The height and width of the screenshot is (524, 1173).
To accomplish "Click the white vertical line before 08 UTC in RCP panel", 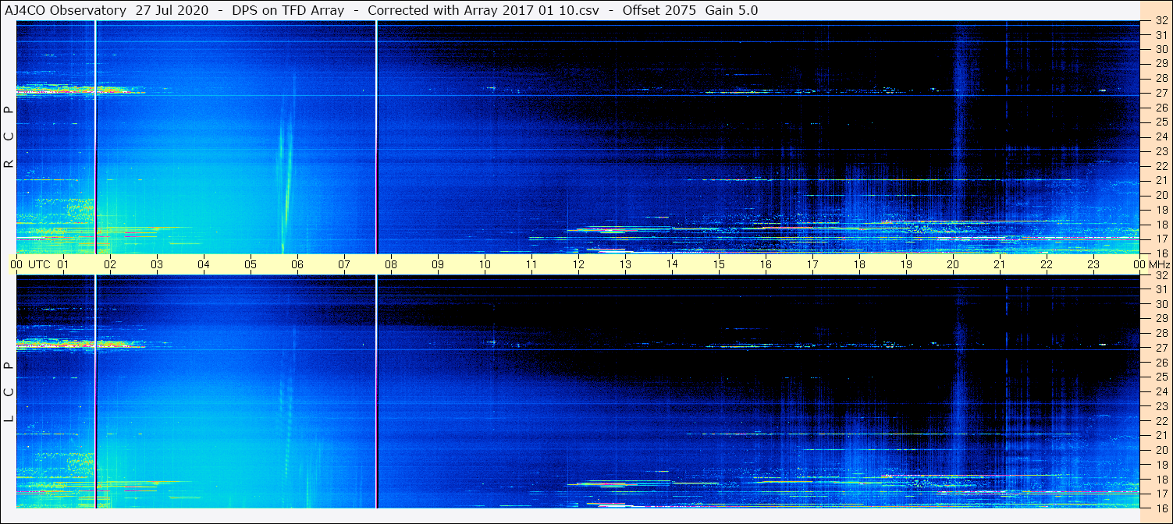I will [x=376, y=136].
